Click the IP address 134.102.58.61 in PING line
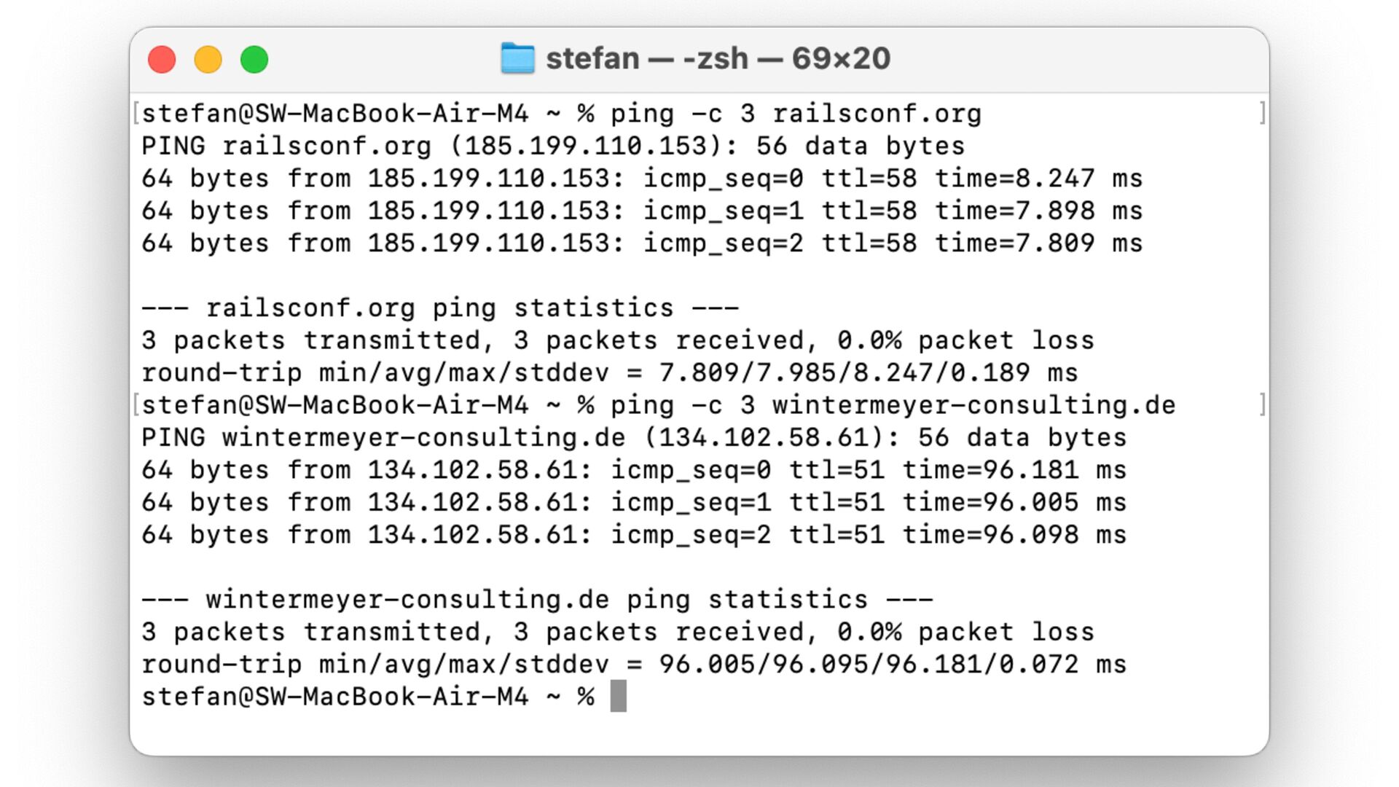 [764, 437]
